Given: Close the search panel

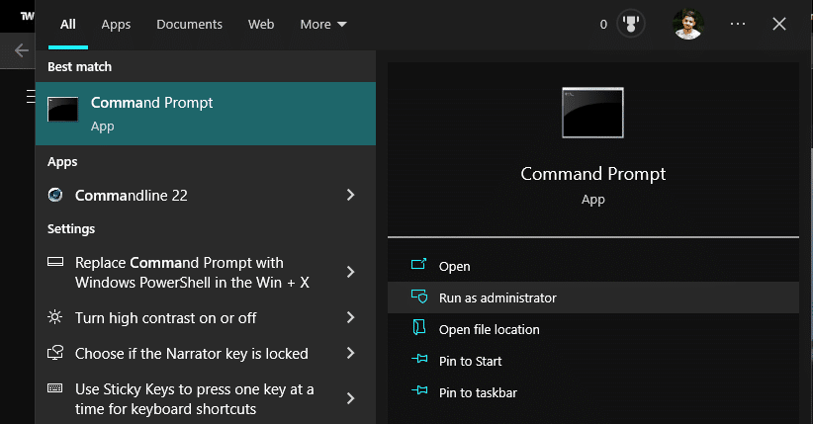Looking at the screenshot, I should pos(778,24).
